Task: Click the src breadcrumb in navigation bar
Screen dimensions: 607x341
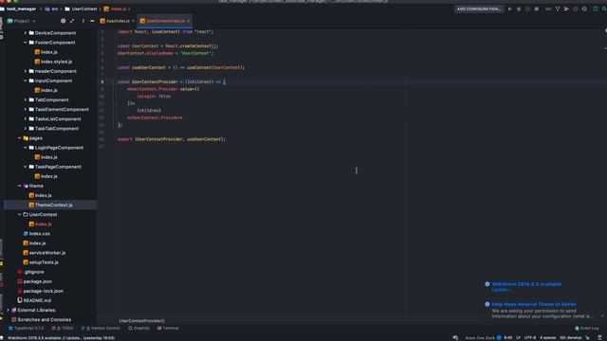Action: pos(51,9)
